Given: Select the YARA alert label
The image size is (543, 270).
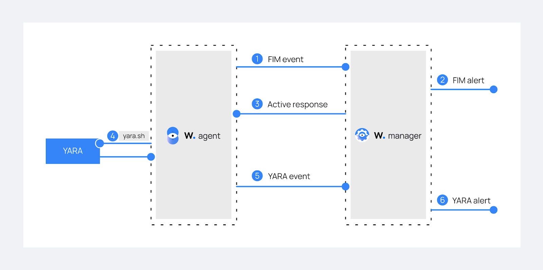Looking at the screenshot, I should tap(471, 201).
